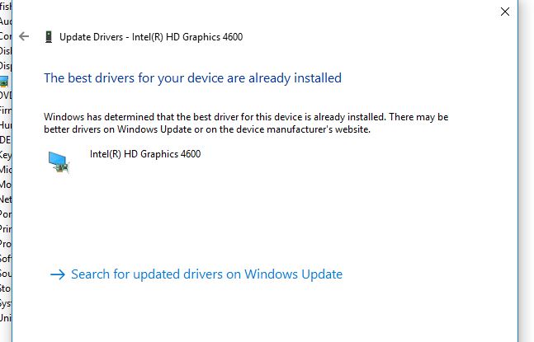Select the partially hidden "Aud" tree entry
The width and height of the screenshot is (534, 342).
pyautogui.click(x=5, y=23)
